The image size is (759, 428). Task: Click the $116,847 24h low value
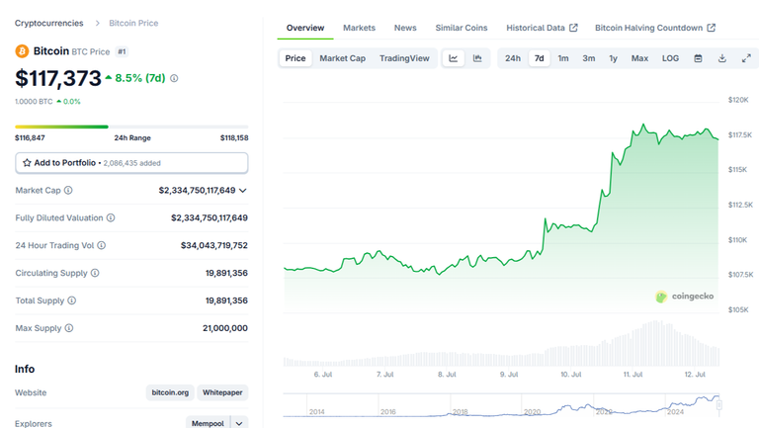30,138
